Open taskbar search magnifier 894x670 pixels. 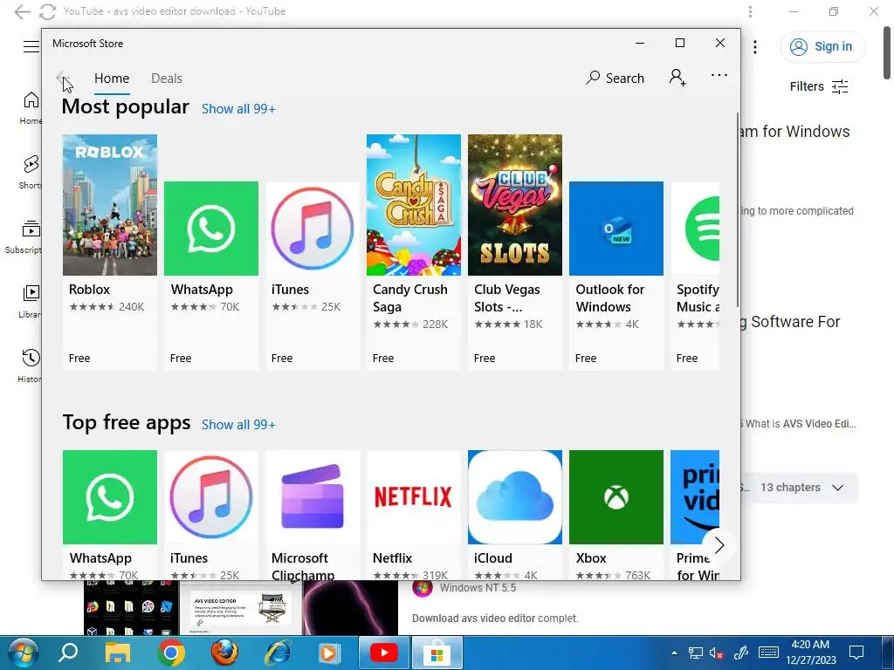tap(68, 653)
